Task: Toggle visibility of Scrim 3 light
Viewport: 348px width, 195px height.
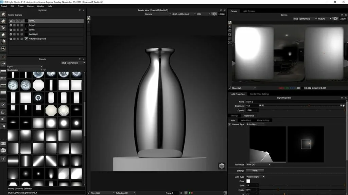Action: click(11, 25)
